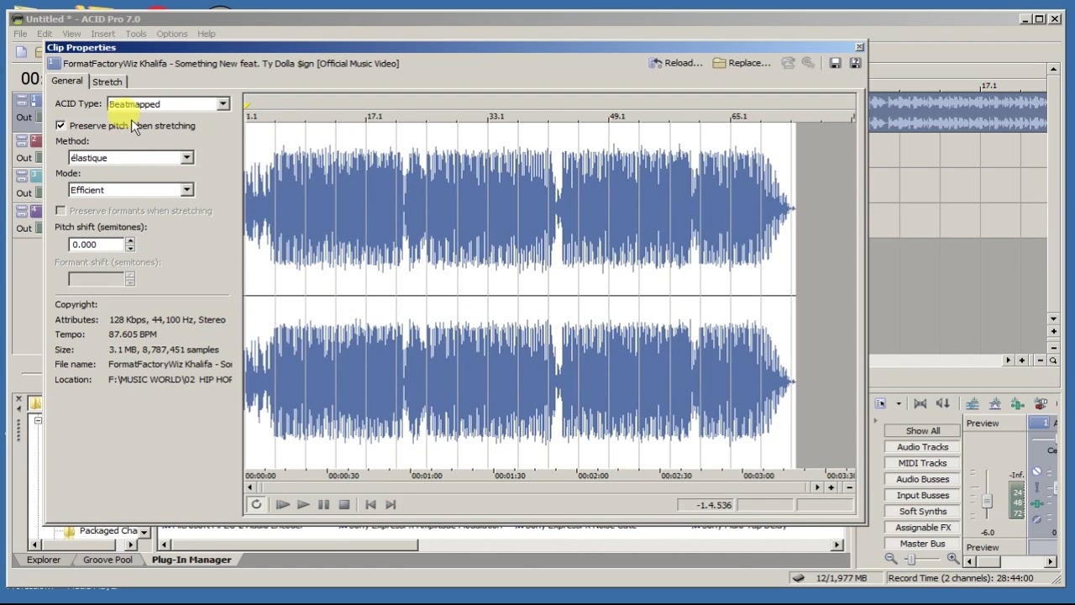Switch to the General tab
The width and height of the screenshot is (1075, 605).
point(67,81)
